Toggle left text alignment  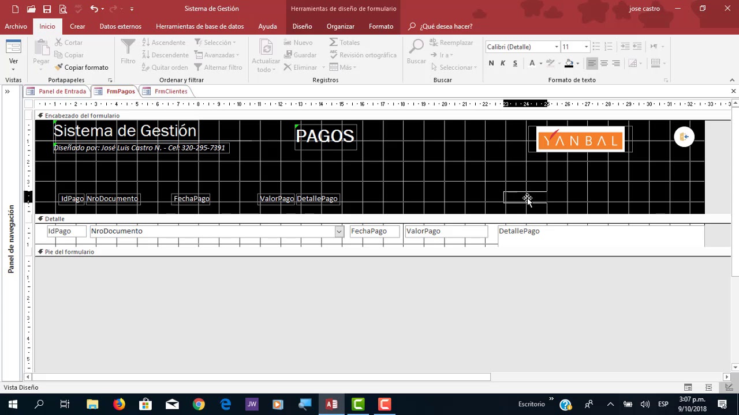(x=592, y=63)
